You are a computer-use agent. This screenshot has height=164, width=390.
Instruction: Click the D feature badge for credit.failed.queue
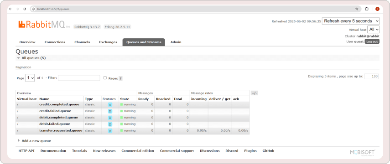tap(110, 111)
